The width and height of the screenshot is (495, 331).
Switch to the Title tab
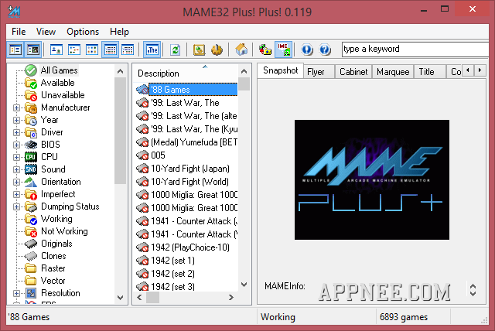click(x=430, y=72)
